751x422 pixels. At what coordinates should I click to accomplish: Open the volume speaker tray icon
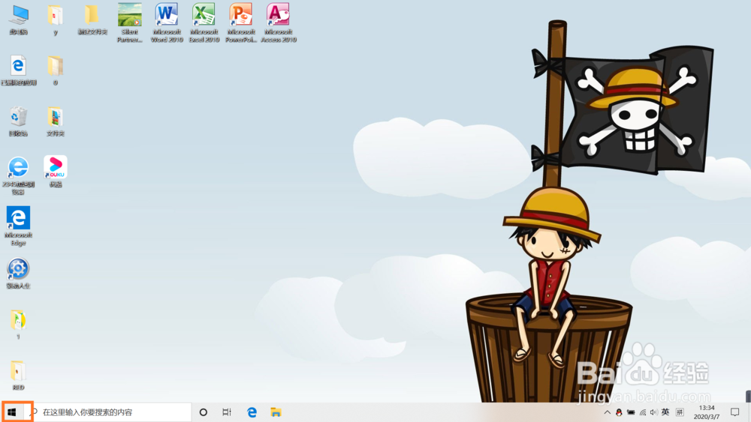pos(654,412)
